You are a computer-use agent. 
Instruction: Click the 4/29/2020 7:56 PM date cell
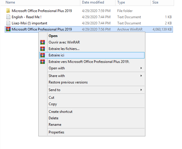(x=96, y=29)
